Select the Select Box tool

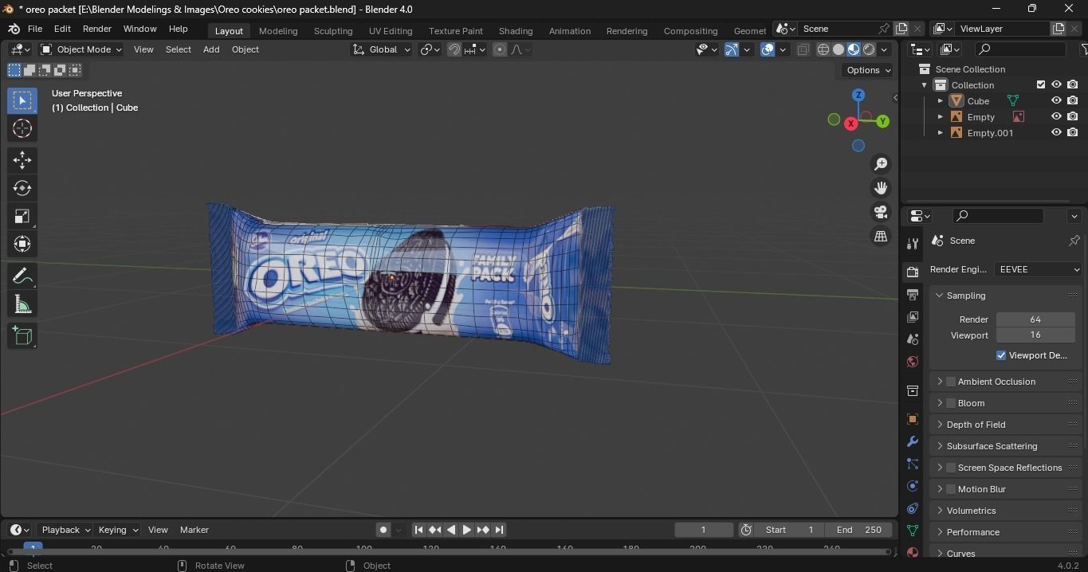click(x=22, y=100)
